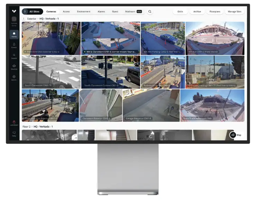Open 4th Ave CF81-E Pano mode feed
This screenshot has height=201, width=253.
215,38
